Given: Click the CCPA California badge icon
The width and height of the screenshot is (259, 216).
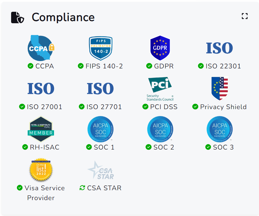Looking at the screenshot, I should coord(41,48).
